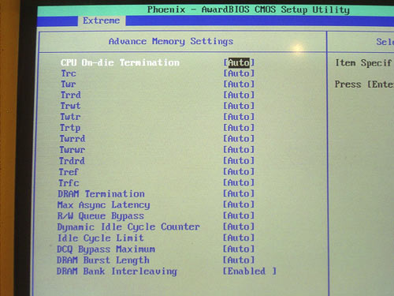
Task: Select the Trtp setting label
Action: [x=70, y=128]
